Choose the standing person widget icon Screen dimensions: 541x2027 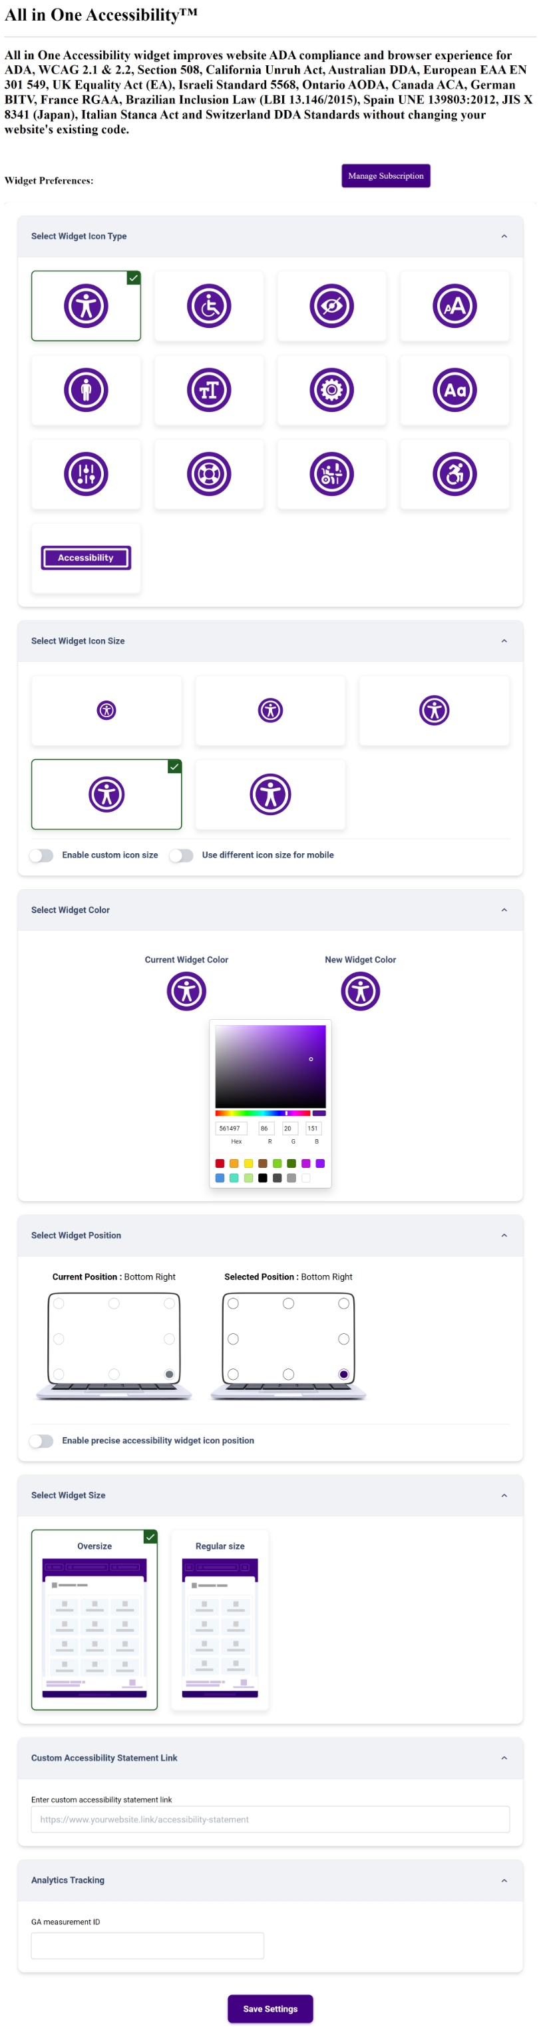(87, 389)
